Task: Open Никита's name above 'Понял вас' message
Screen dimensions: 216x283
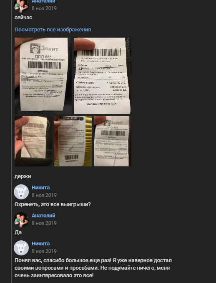Action: click(41, 244)
